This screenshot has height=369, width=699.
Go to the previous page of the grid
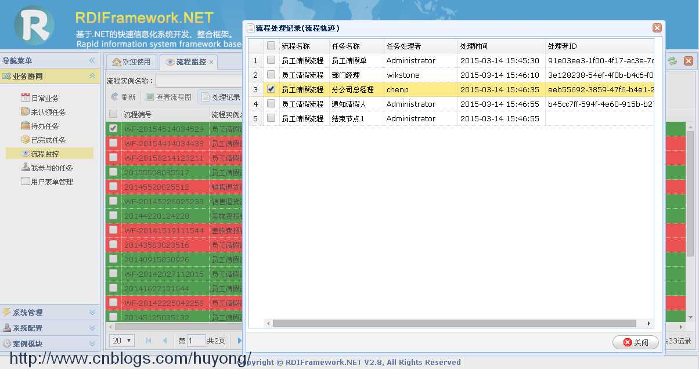[165, 341]
